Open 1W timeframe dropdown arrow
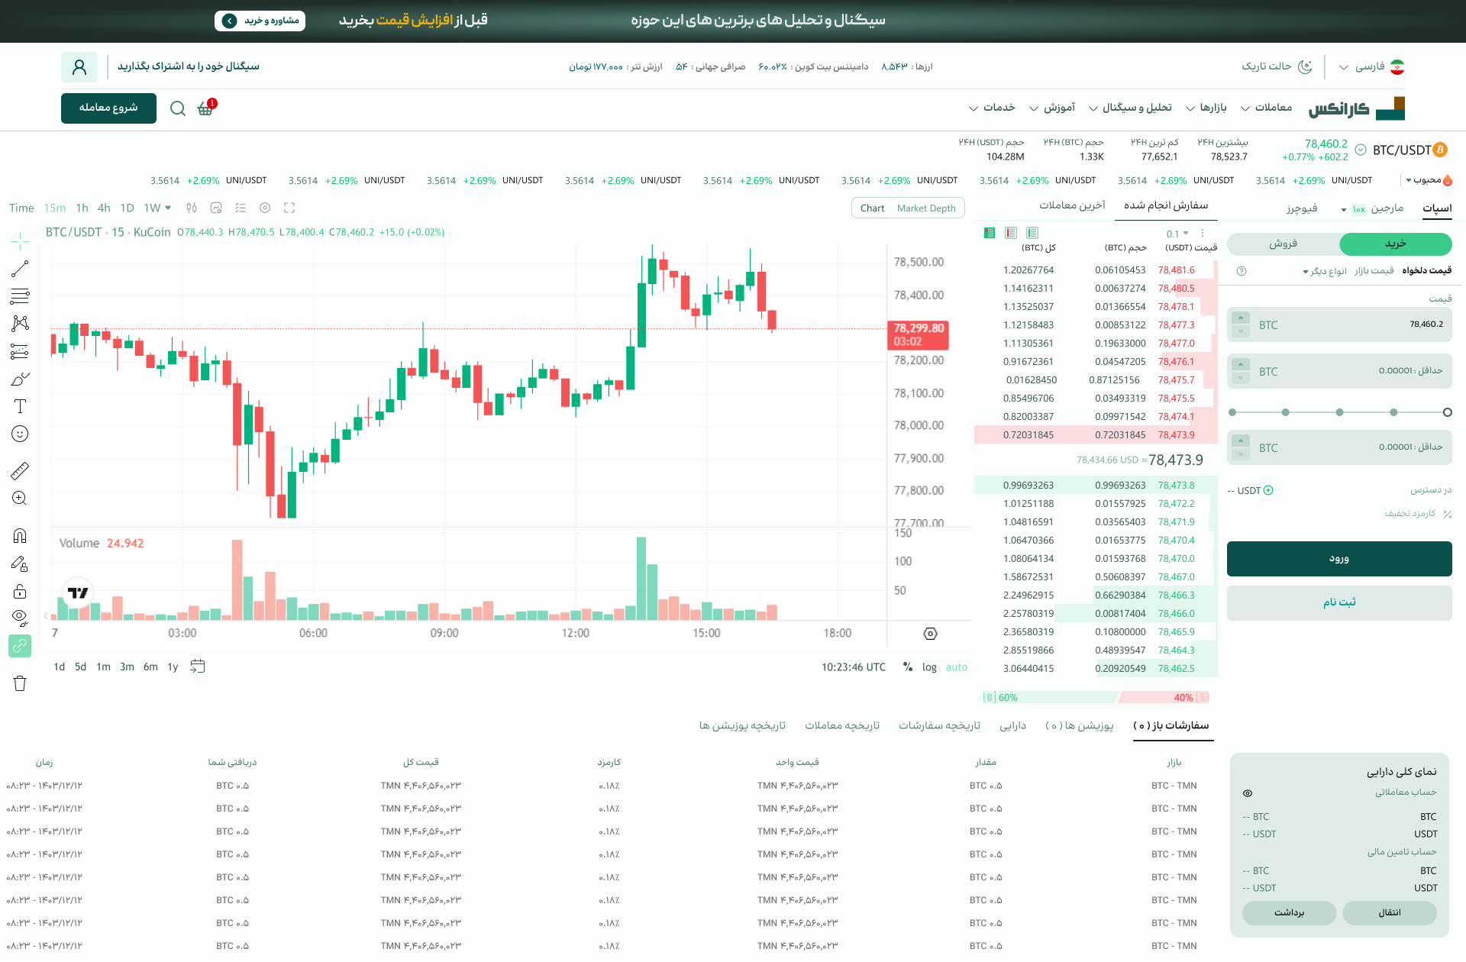Screen dimensions: 1466x962 [x=168, y=208]
